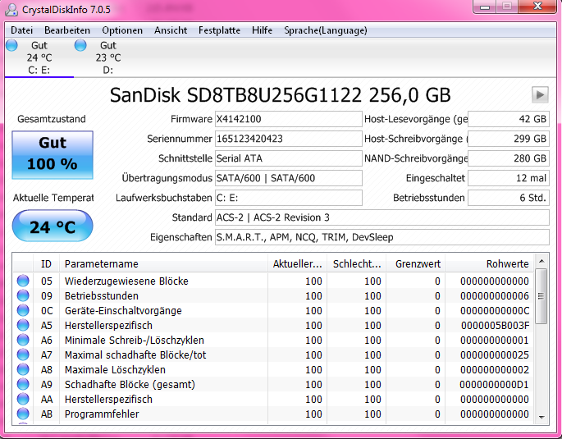The width and height of the screenshot is (562, 439).
Task: Click the ID column header
Action: coord(46,263)
